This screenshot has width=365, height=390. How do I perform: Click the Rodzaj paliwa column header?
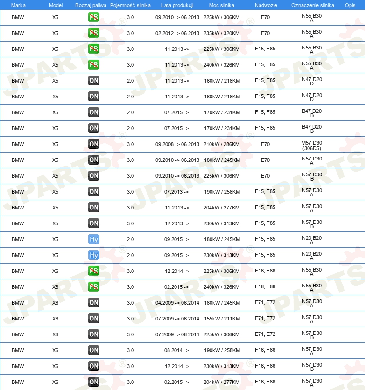pos(91,5)
